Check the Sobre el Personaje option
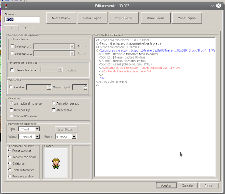225x194 pixels. coord(11,116)
